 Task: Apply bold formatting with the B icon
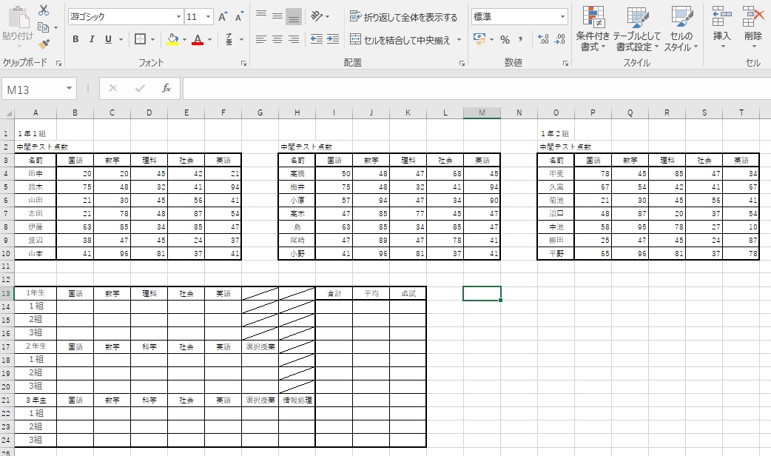coord(76,38)
